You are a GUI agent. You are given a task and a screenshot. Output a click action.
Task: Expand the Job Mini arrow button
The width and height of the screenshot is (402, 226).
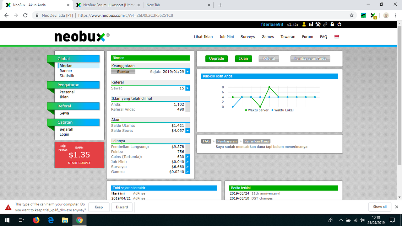[x=187, y=162]
